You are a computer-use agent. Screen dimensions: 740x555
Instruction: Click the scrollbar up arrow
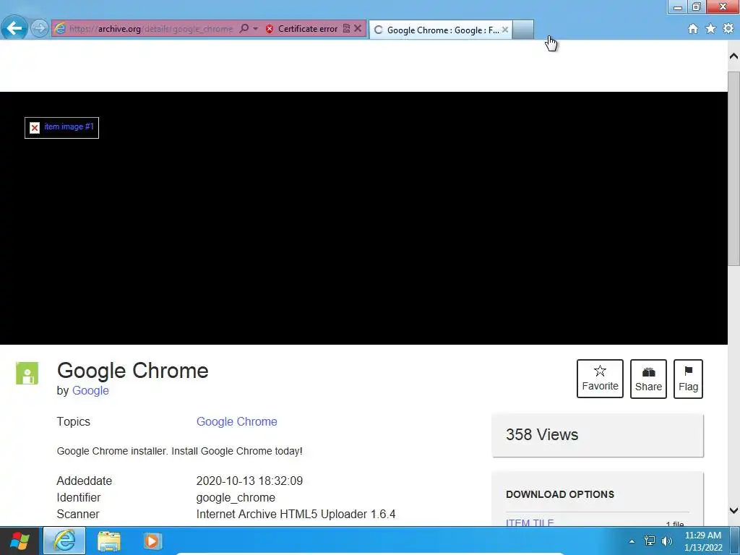734,56
